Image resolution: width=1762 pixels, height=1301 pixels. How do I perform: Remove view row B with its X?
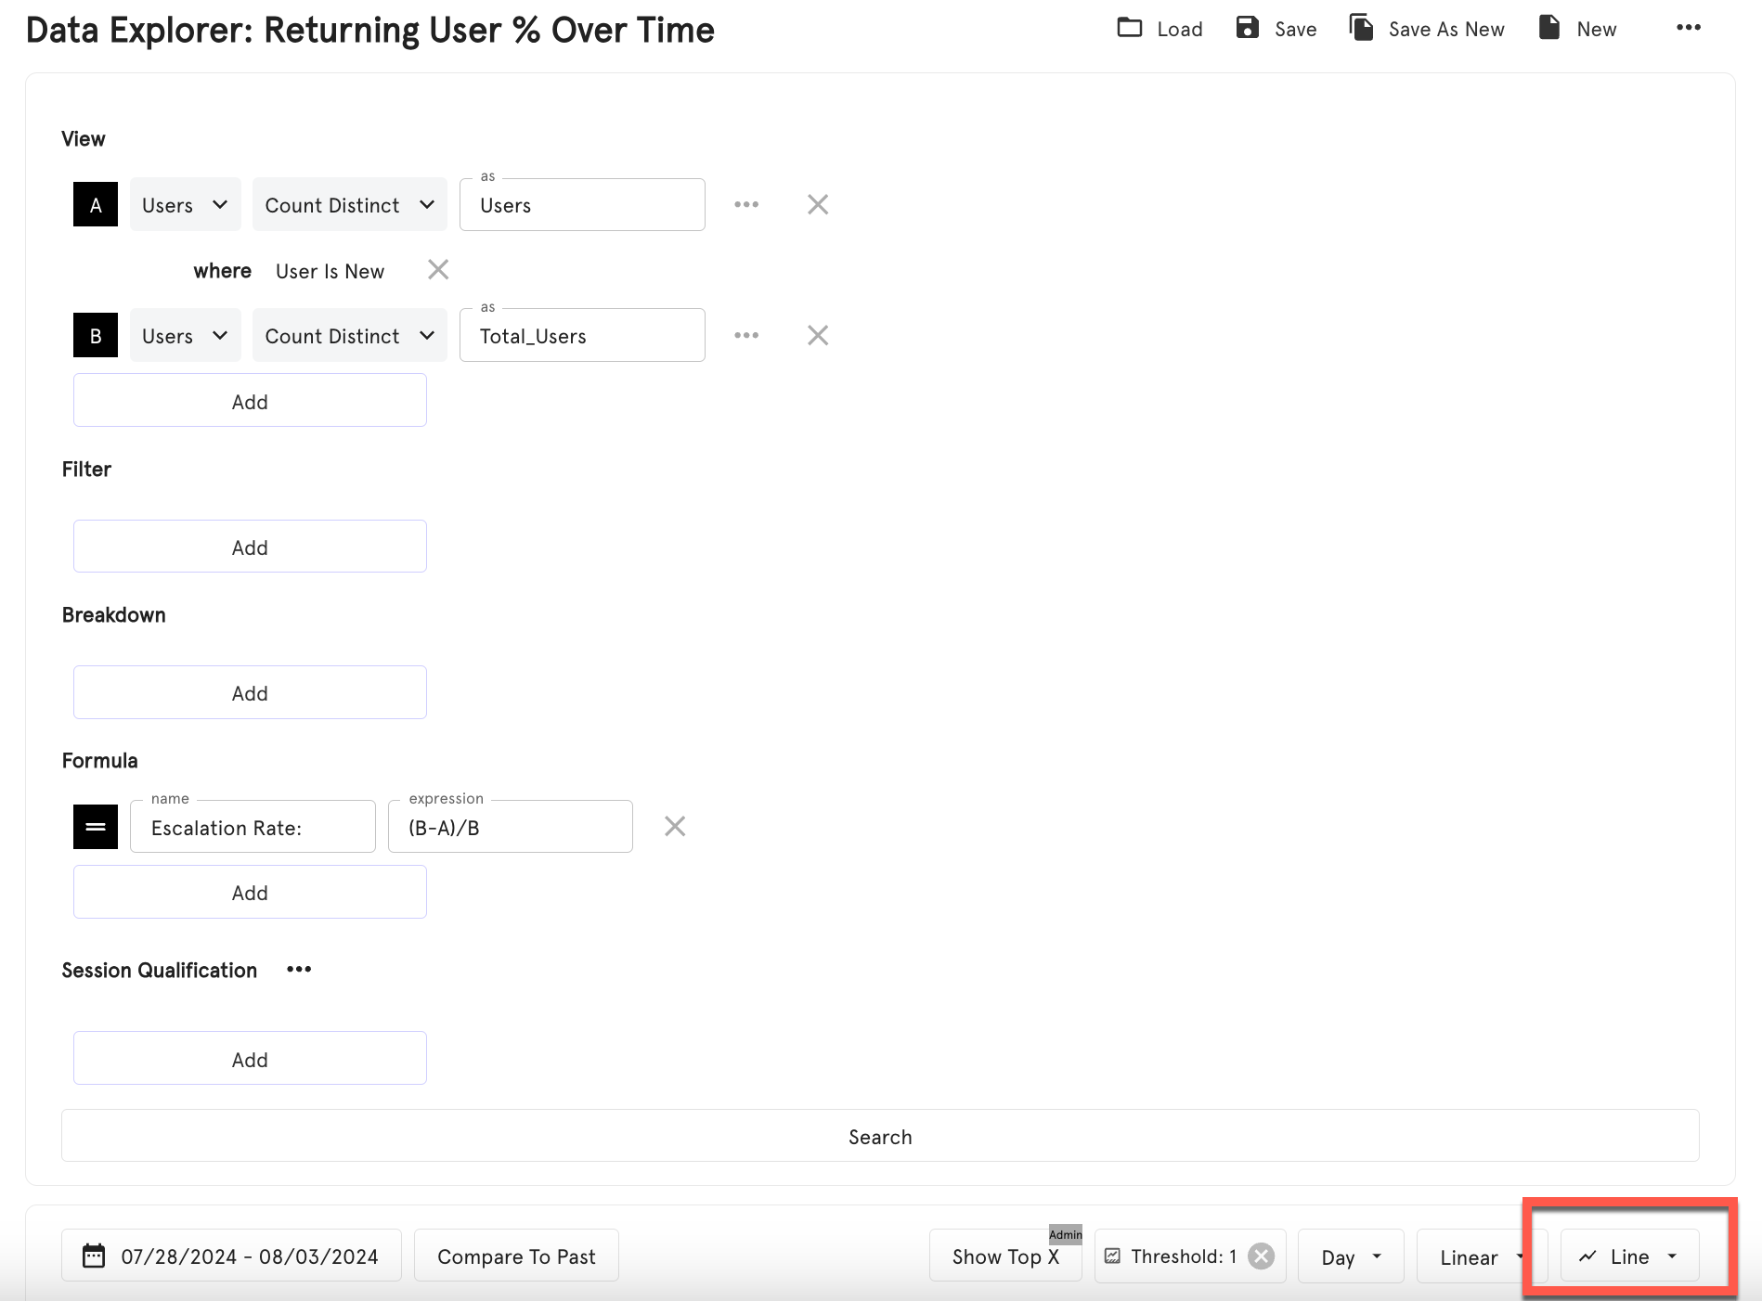(x=818, y=335)
